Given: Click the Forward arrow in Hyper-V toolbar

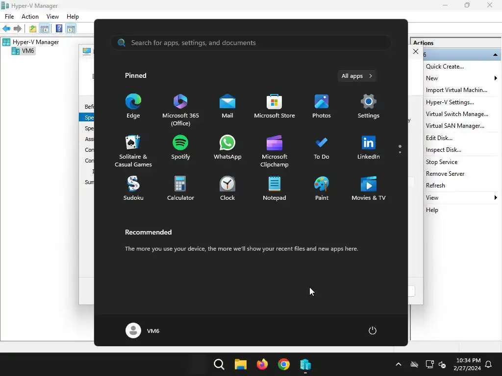Looking at the screenshot, I should [18, 29].
